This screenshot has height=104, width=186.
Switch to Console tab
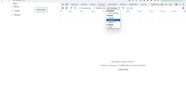(84, 5)
